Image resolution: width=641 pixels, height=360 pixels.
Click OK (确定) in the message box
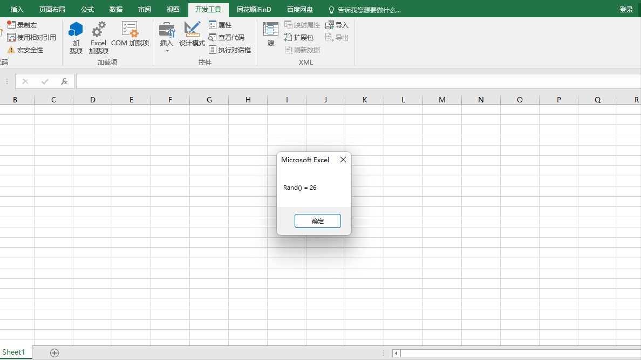(318, 221)
